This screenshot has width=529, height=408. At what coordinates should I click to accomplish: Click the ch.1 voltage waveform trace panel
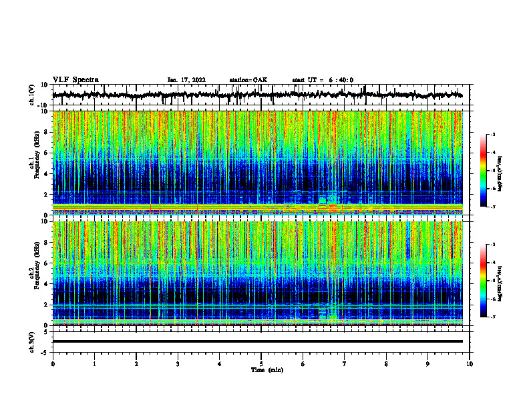coord(260,95)
